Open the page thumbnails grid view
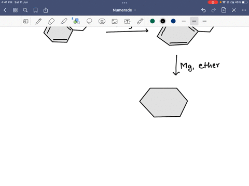Viewport: 249px width, 186px height. click(15, 10)
